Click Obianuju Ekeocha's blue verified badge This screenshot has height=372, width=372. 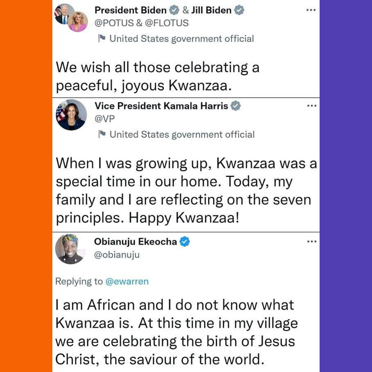coord(185,242)
